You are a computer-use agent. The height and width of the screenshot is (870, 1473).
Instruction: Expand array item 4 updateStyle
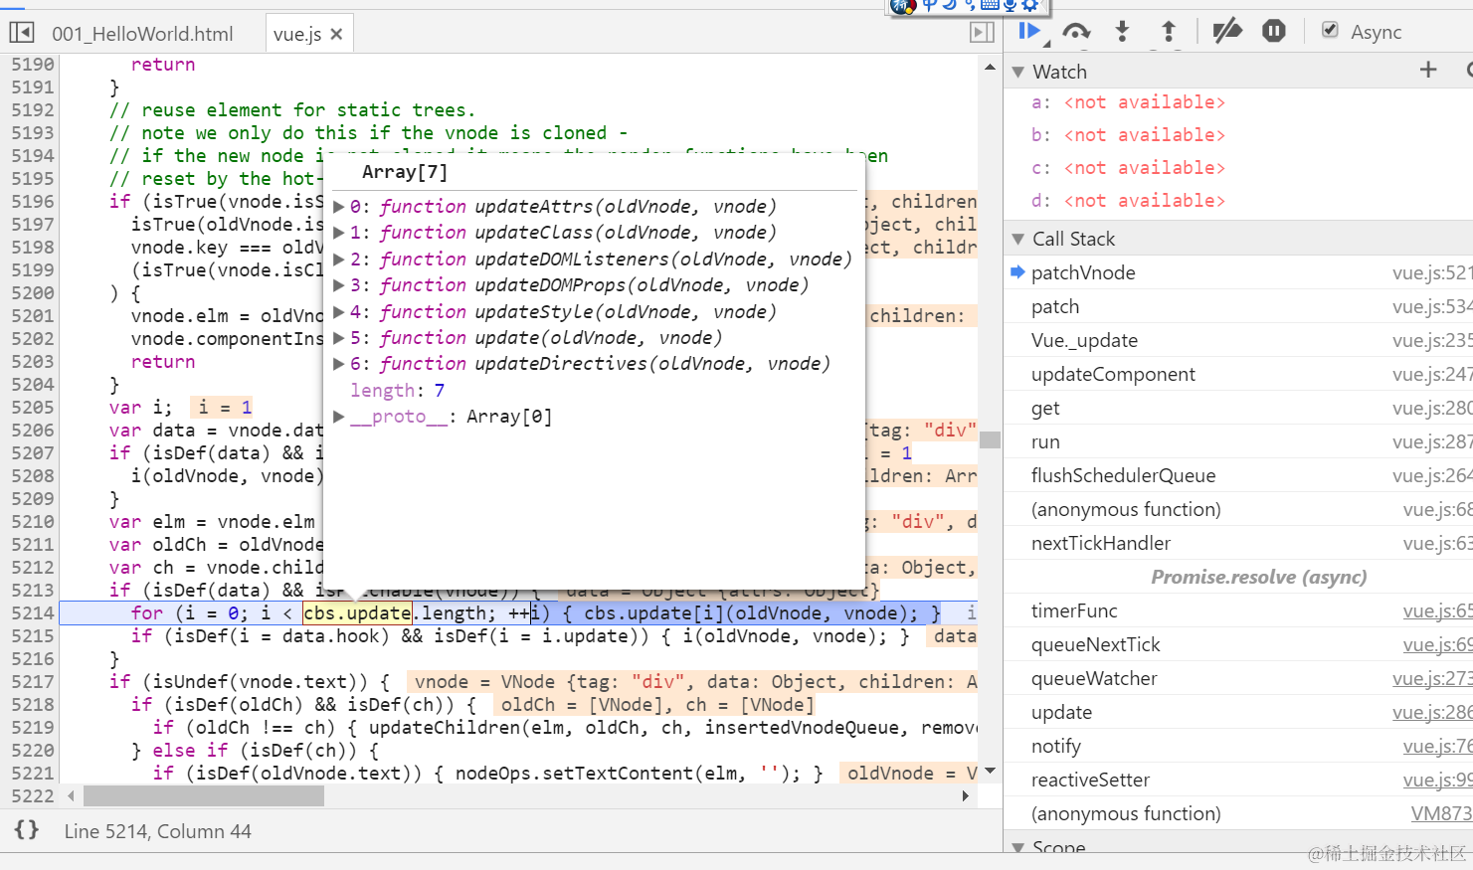point(339,312)
